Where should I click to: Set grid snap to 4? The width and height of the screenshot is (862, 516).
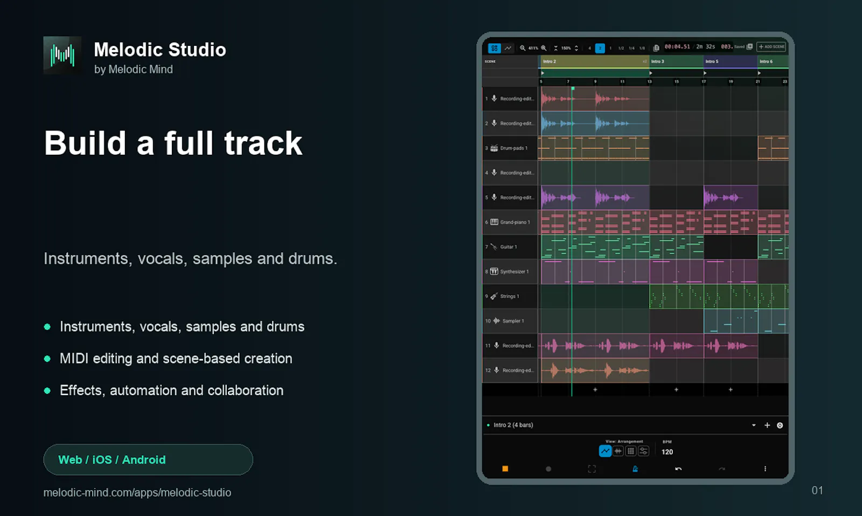click(589, 48)
